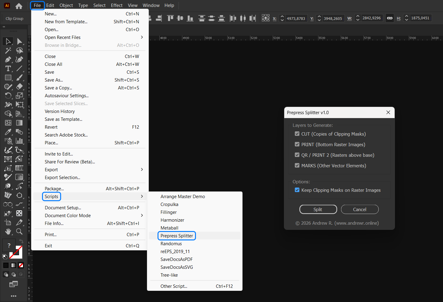The image size is (443, 302).
Task: Select the Direct Selection tool
Action: [x=19, y=41]
